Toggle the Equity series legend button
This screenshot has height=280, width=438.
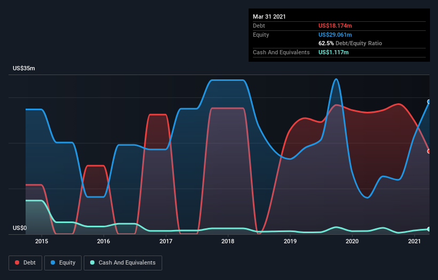[63, 263]
